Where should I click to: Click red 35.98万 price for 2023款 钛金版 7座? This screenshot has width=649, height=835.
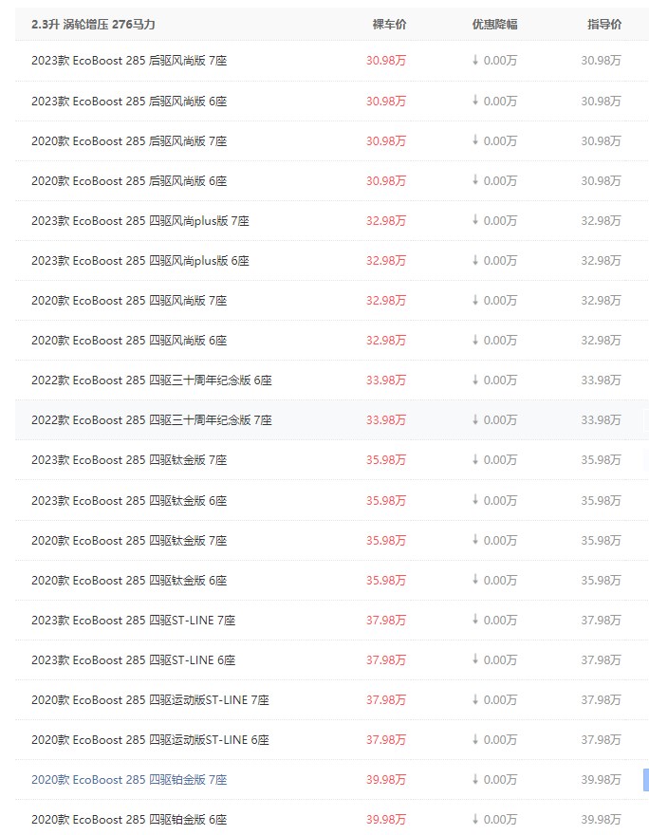[x=386, y=460]
